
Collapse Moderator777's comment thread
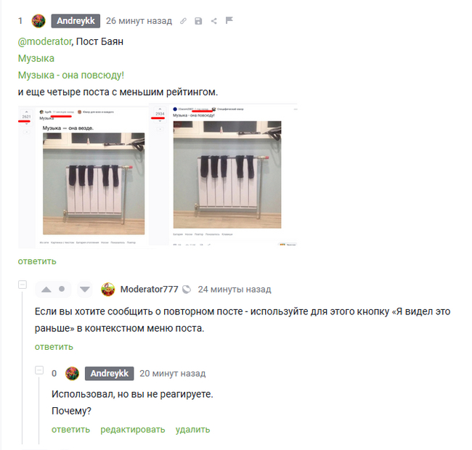[x=23, y=285]
